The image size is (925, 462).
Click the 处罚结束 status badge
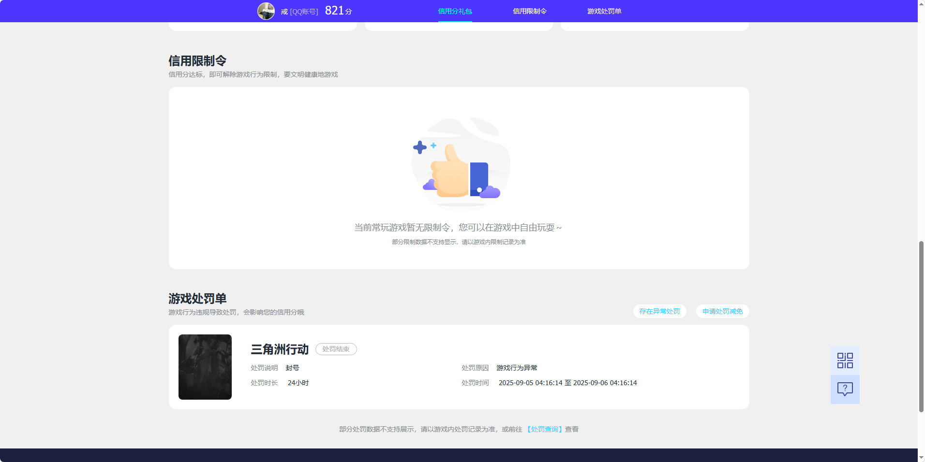pyautogui.click(x=336, y=349)
